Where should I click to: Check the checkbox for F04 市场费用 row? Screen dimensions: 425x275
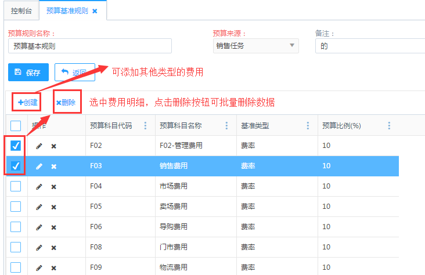coord(16,186)
